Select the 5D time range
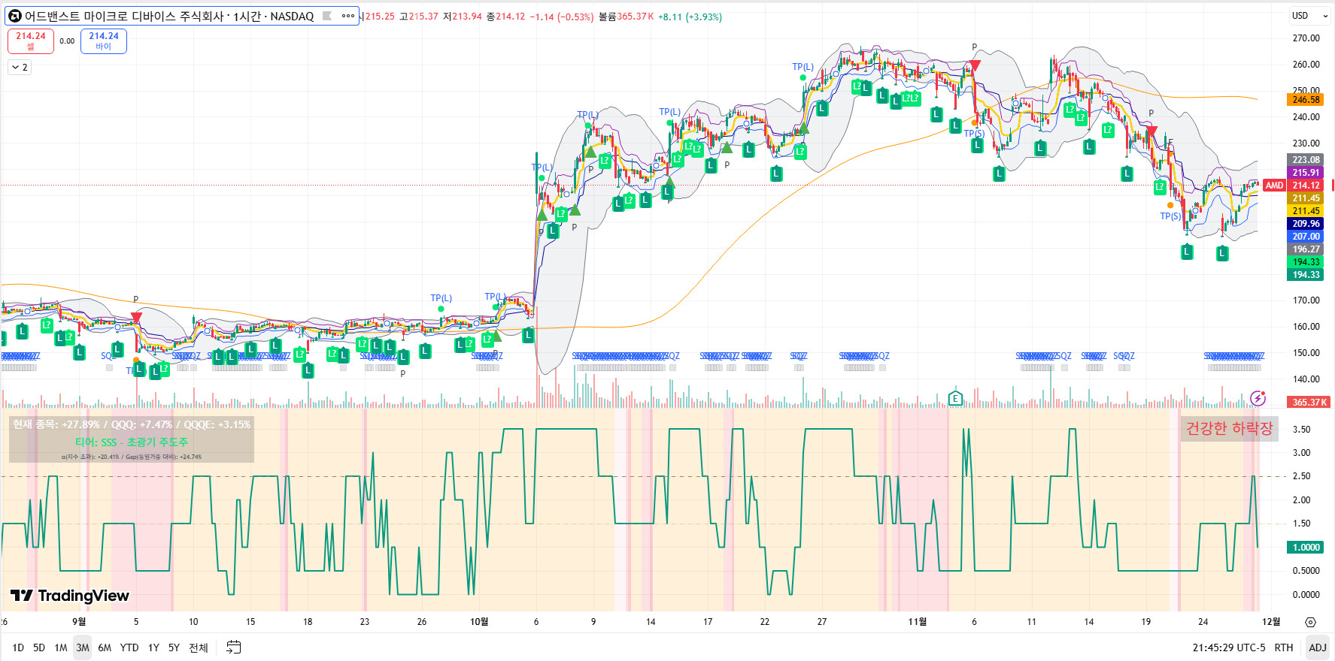Viewport: 1335px width, 661px height. pos(39,647)
